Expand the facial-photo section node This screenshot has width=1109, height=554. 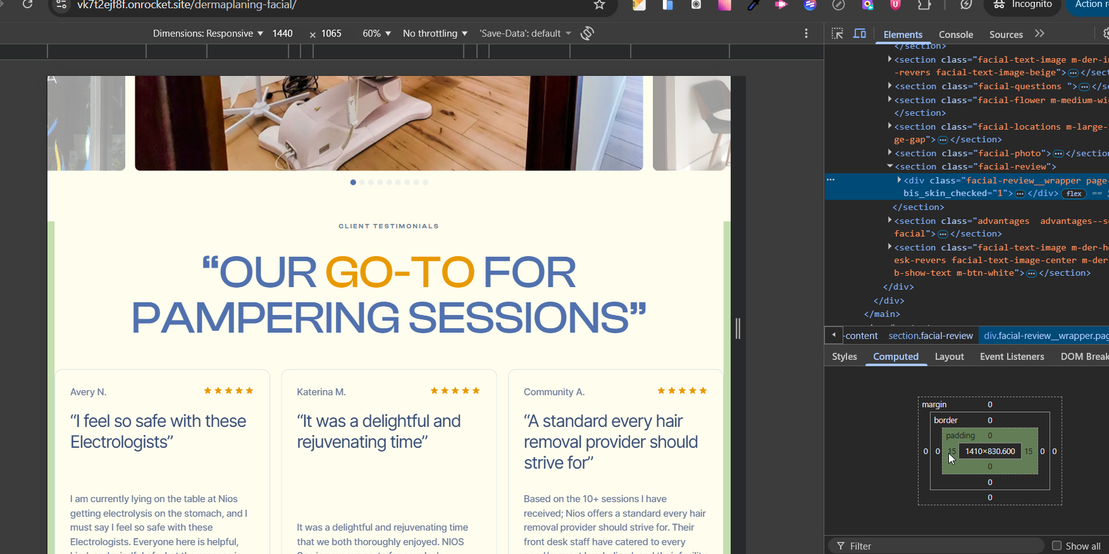point(889,153)
